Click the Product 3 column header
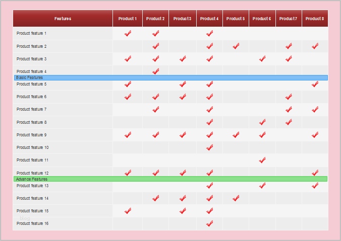The height and width of the screenshot is (241, 341). [x=183, y=19]
